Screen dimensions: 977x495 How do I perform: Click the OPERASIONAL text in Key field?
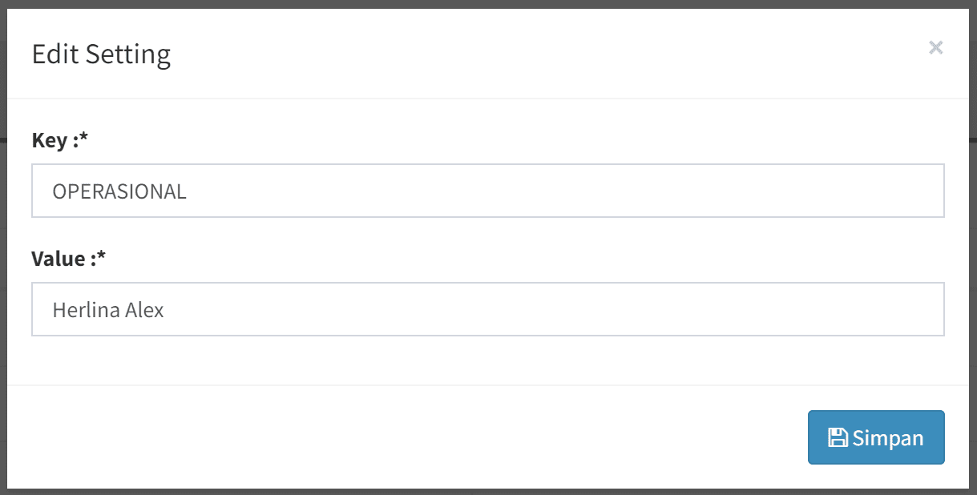pos(119,191)
